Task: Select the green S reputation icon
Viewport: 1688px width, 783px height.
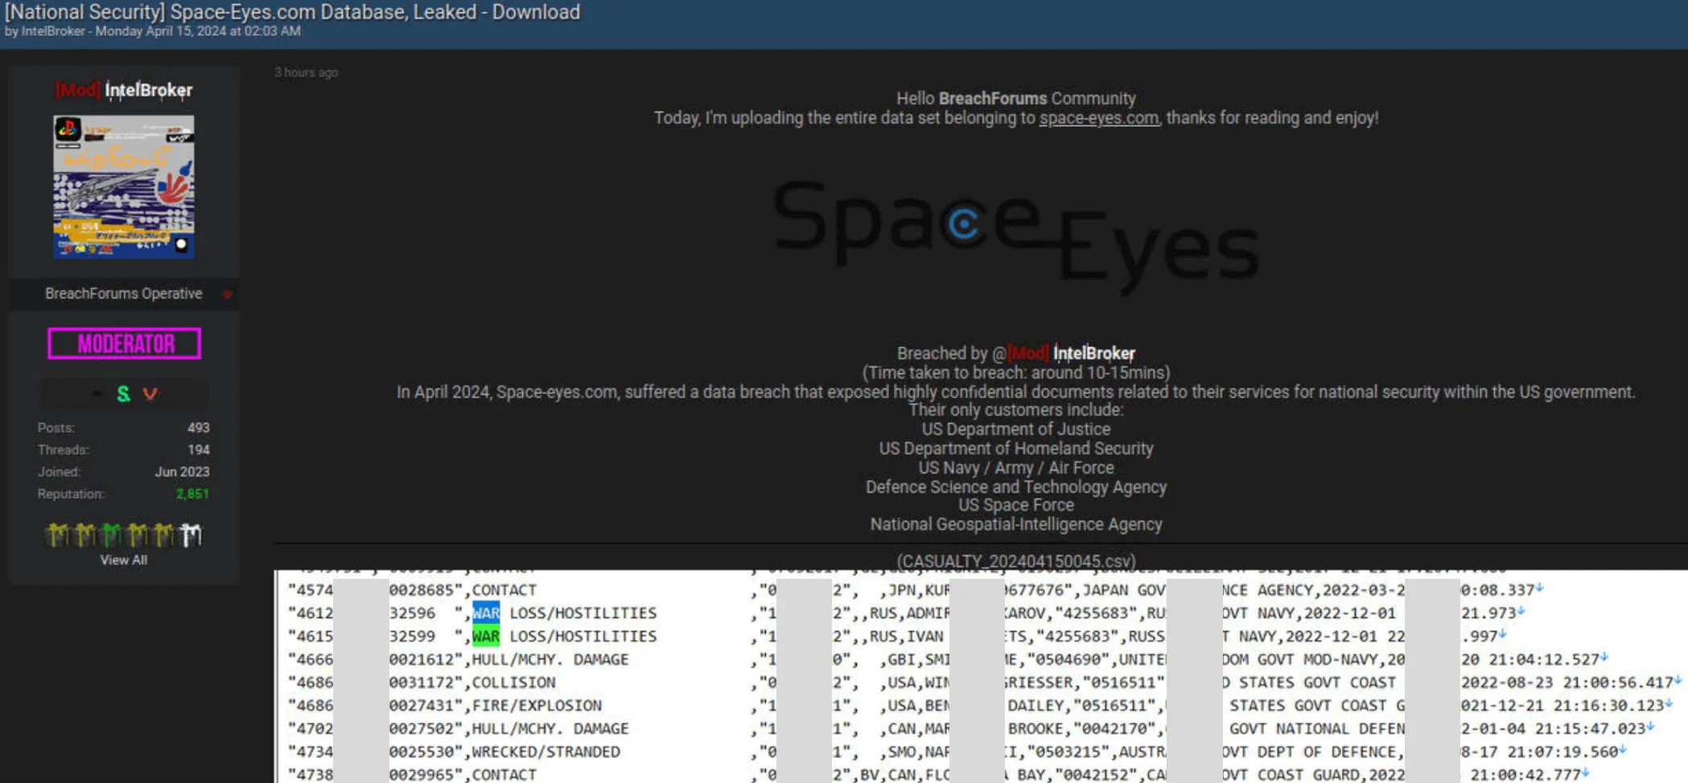Action: point(124,394)
